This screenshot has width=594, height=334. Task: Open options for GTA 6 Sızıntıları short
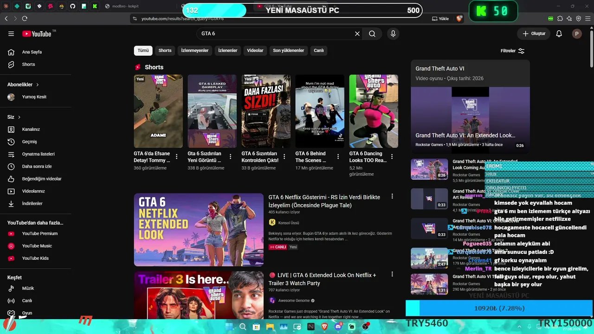pyautogui.click(x=284, y=157)
